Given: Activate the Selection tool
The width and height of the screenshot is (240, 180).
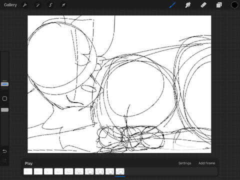Looking at the screenshot, I should [x=50, y=5].
